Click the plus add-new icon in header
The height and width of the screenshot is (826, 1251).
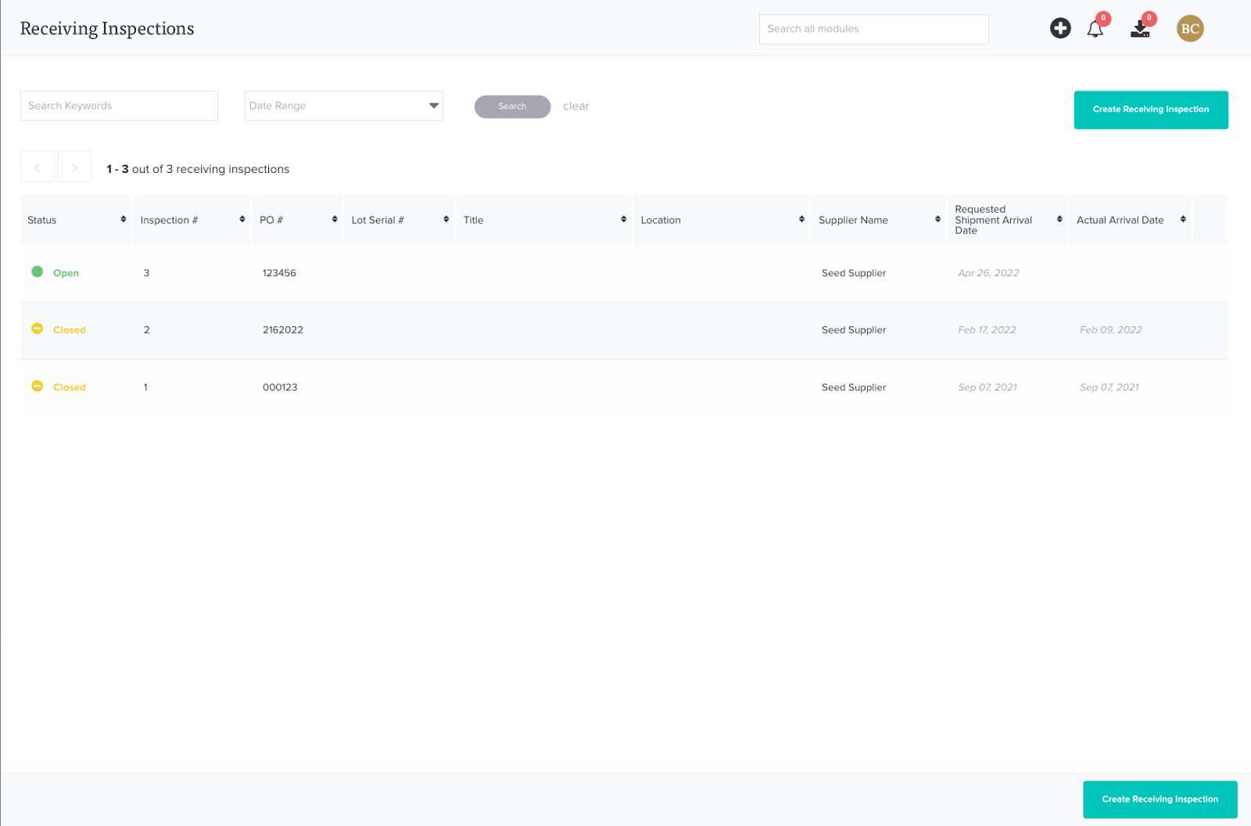(x=1060, y=29)
